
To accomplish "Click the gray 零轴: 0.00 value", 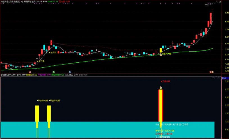I will click(x=83, y=75).
